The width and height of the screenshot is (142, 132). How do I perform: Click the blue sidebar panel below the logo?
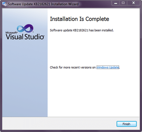pyautogui.click(x=25, y=78)
